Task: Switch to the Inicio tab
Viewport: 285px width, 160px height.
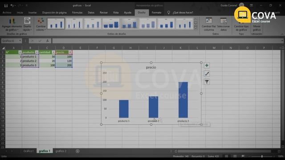Action: [x=20, y=12]
